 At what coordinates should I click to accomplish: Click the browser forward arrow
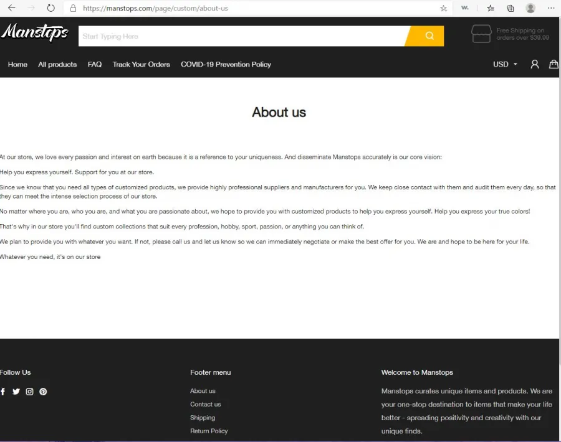(32, 8)
